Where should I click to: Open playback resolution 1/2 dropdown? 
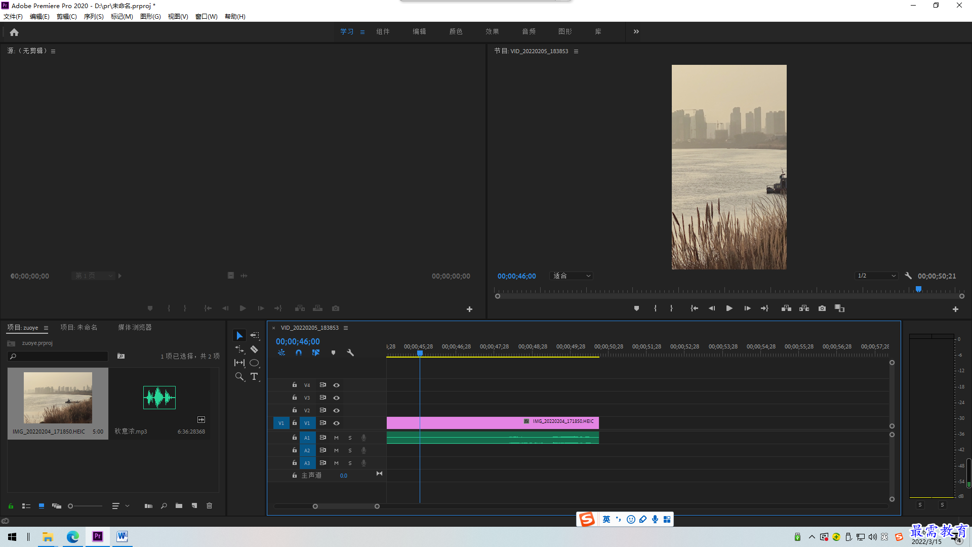point(876,276)
